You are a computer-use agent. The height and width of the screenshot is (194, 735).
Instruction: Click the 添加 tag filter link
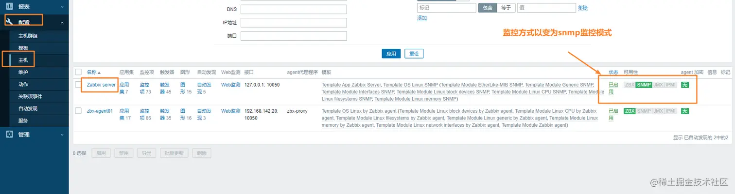click(x=422, y=18)
